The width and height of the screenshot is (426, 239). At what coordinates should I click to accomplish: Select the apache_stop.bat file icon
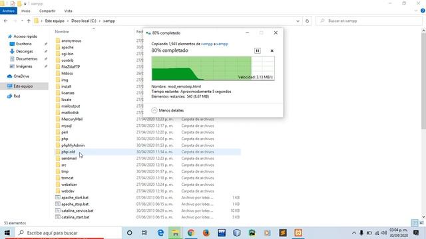point(58,204)
